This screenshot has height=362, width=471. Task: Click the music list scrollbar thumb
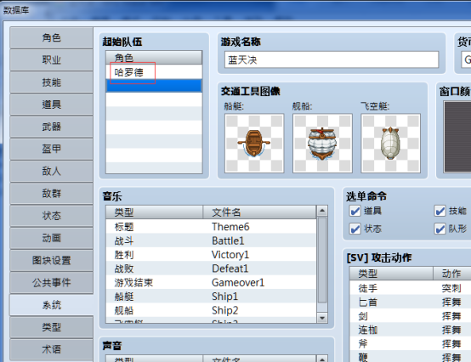tap(322, 260)
